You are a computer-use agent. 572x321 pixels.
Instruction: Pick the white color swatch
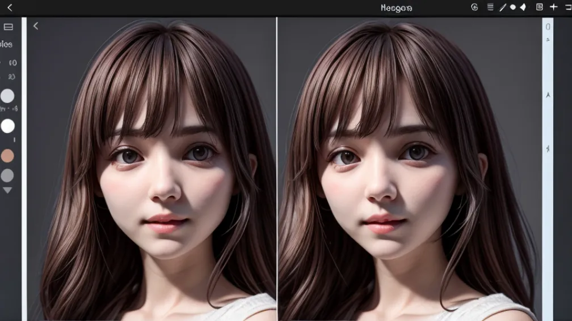pos(7,126)
